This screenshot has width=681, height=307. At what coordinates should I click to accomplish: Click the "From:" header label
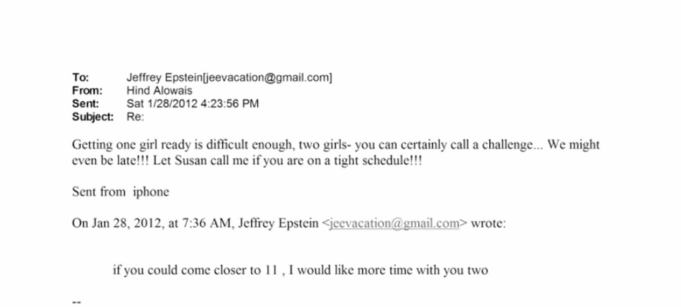[86, 91]
